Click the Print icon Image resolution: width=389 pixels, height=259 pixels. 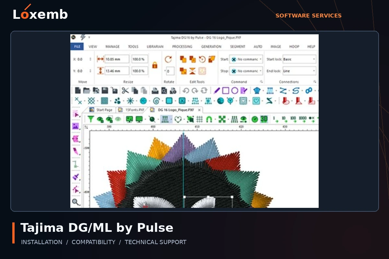point(155,91)
